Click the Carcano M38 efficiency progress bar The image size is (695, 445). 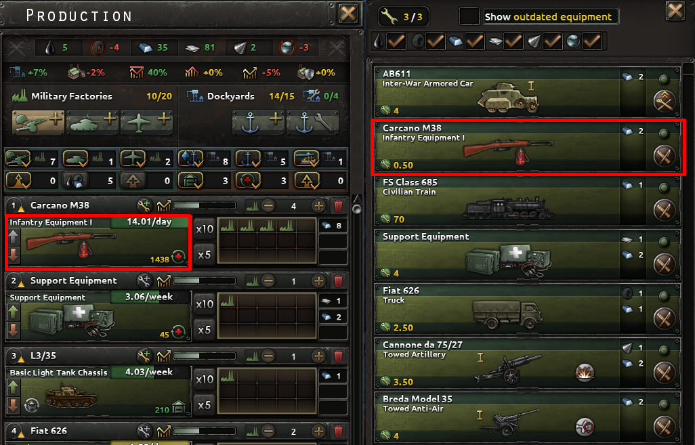coord(205,206)
